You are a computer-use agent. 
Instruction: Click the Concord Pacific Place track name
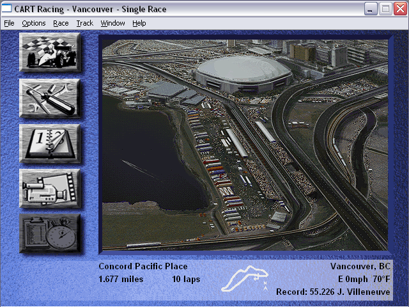[x=143, y=266]
